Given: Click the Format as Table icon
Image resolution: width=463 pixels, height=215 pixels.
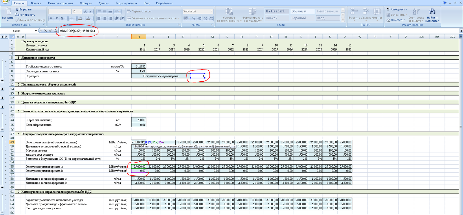Looking at the screenshot, I should point(253,12).
